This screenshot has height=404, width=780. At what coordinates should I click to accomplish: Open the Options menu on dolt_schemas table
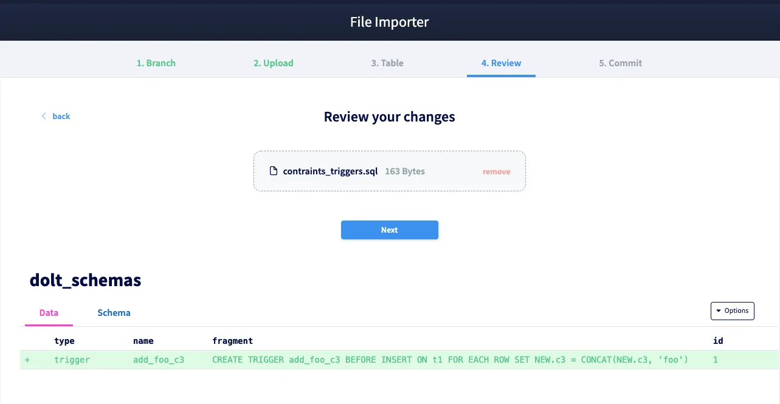(x=733, y=310)
